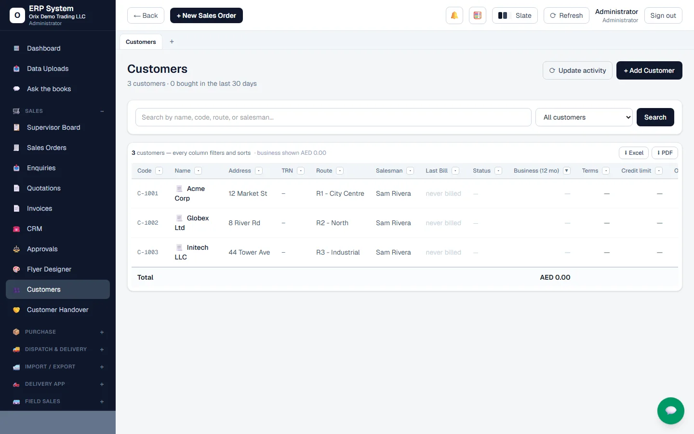
Task: Click the CRM sidebar icon
Action: 16,229
